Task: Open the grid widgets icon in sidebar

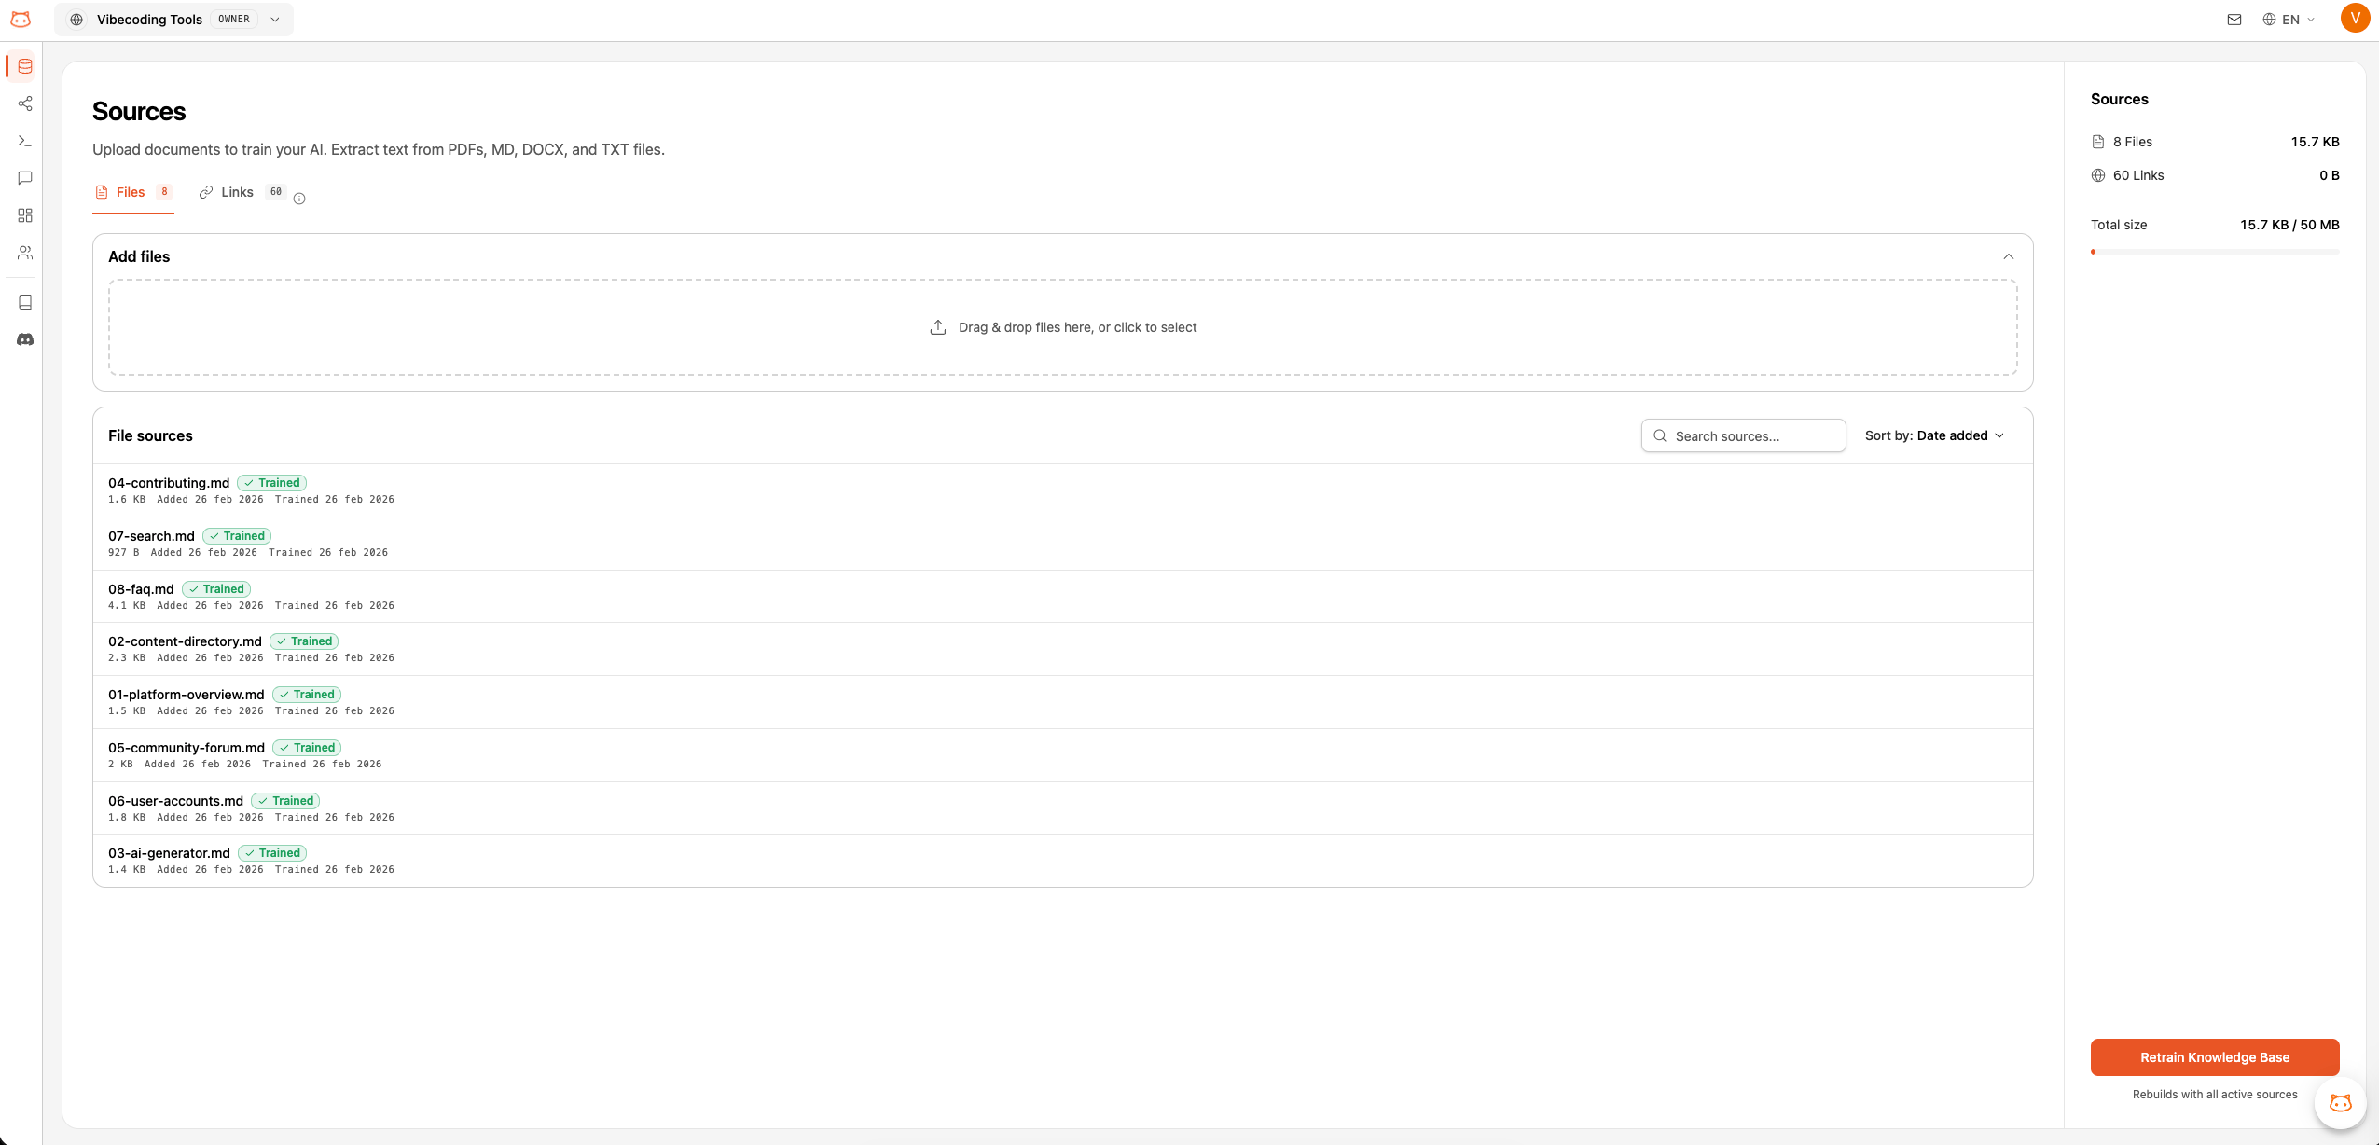Action: (x=25, y=215)
